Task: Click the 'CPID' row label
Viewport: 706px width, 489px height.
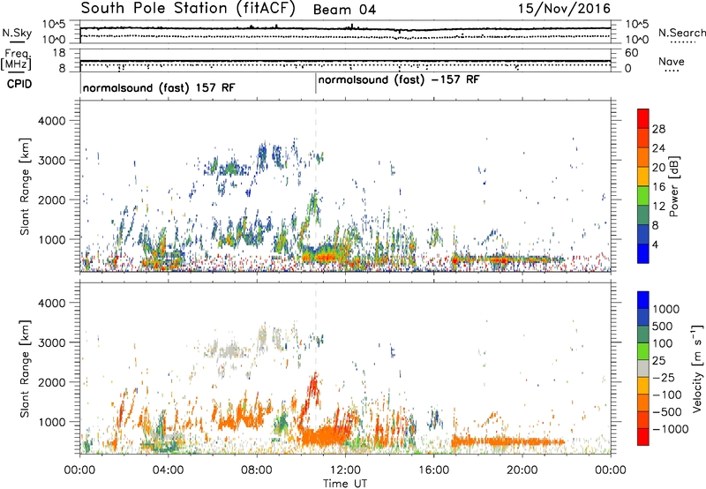Action: 19,84
